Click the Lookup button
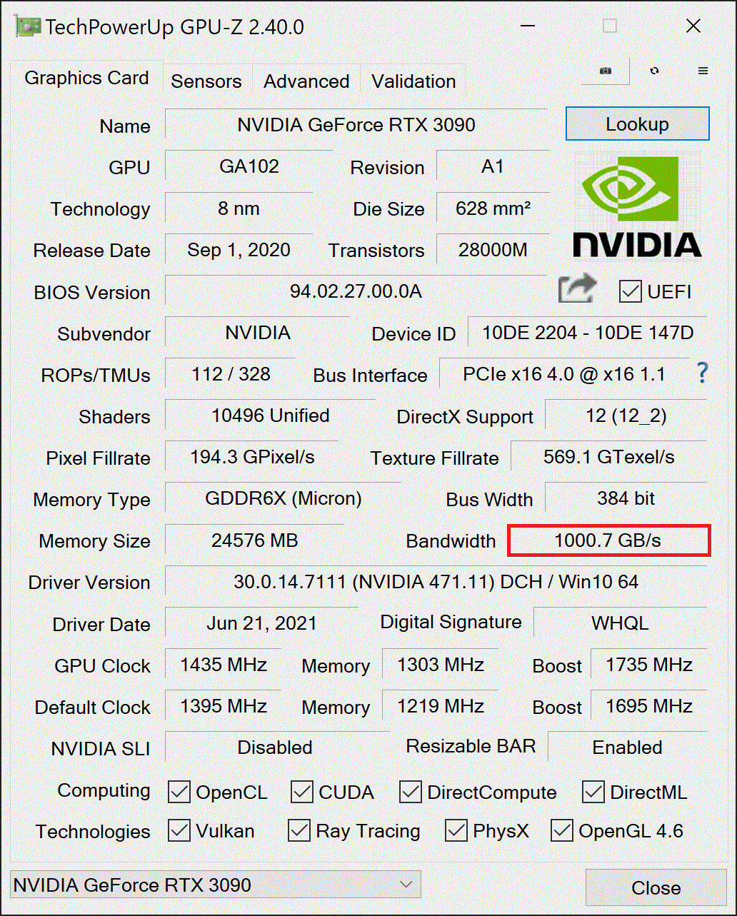Viewport: 737px width, 916px height. click(x=638, y=124)
